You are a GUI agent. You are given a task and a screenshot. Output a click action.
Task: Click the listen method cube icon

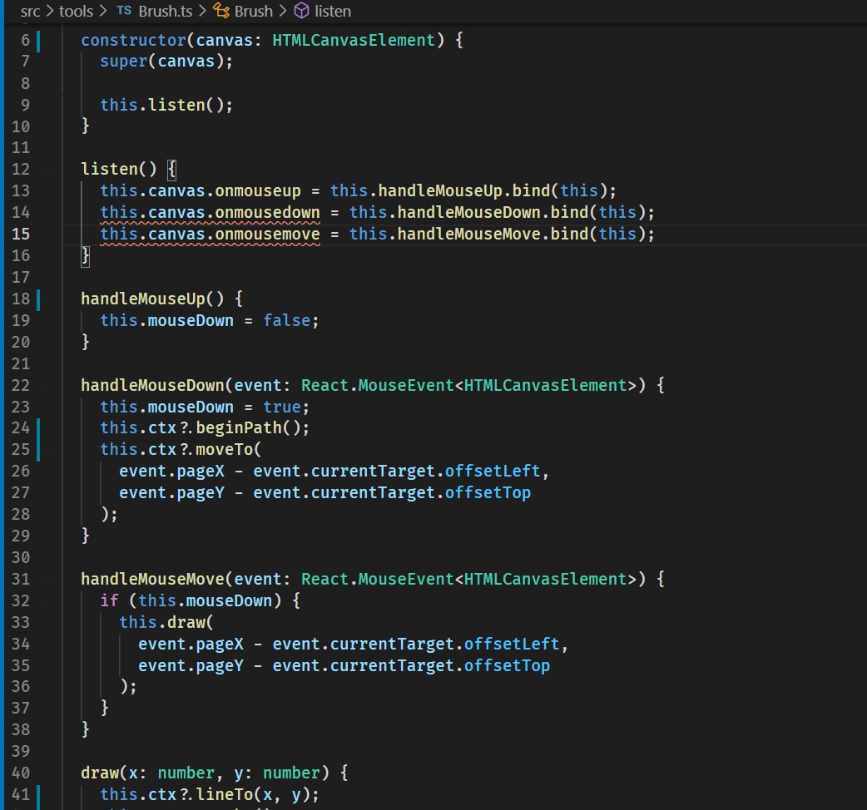301,11
